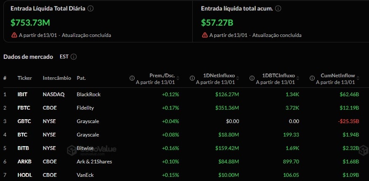This screenshot has width=369, height=181.
Task: Click info icon left of 1DBTCInfluxo column
Action: [252, 78]
